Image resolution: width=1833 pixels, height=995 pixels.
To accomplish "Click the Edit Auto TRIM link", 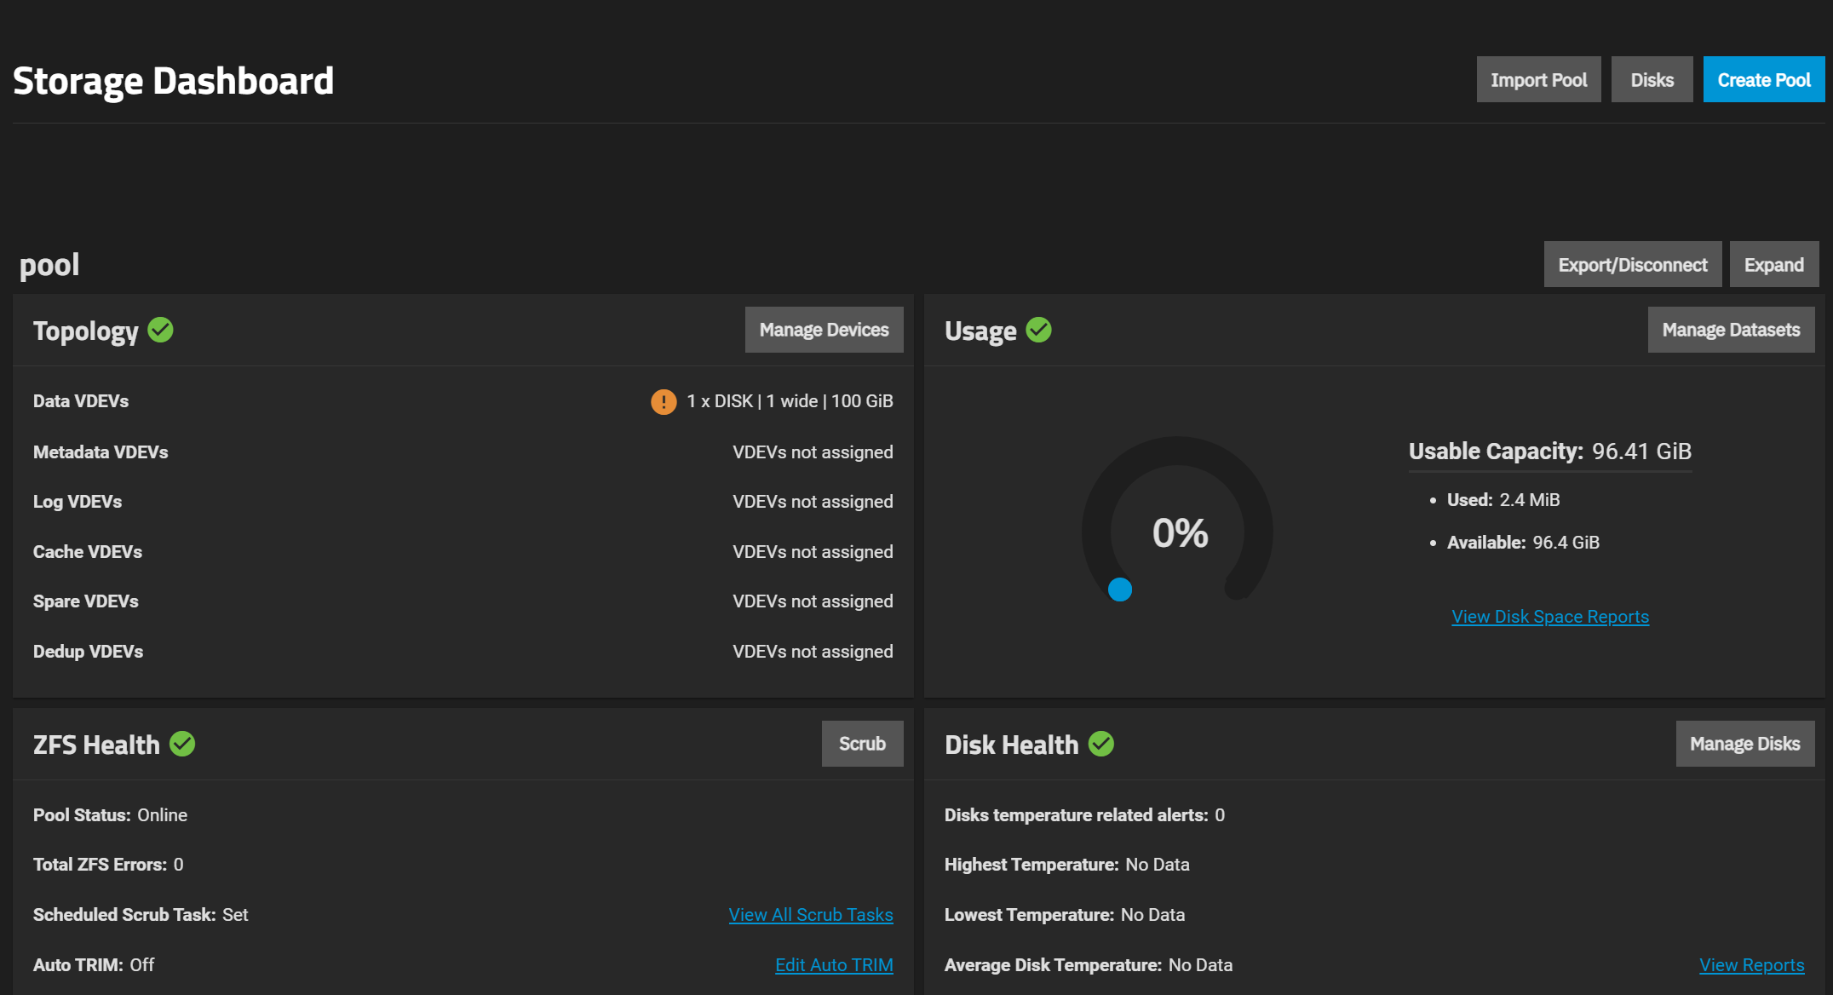I will click(x=834, y=965).
